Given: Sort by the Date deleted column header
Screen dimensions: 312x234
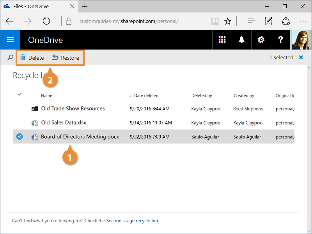Looking at the screenshot, I should [146, 96].
